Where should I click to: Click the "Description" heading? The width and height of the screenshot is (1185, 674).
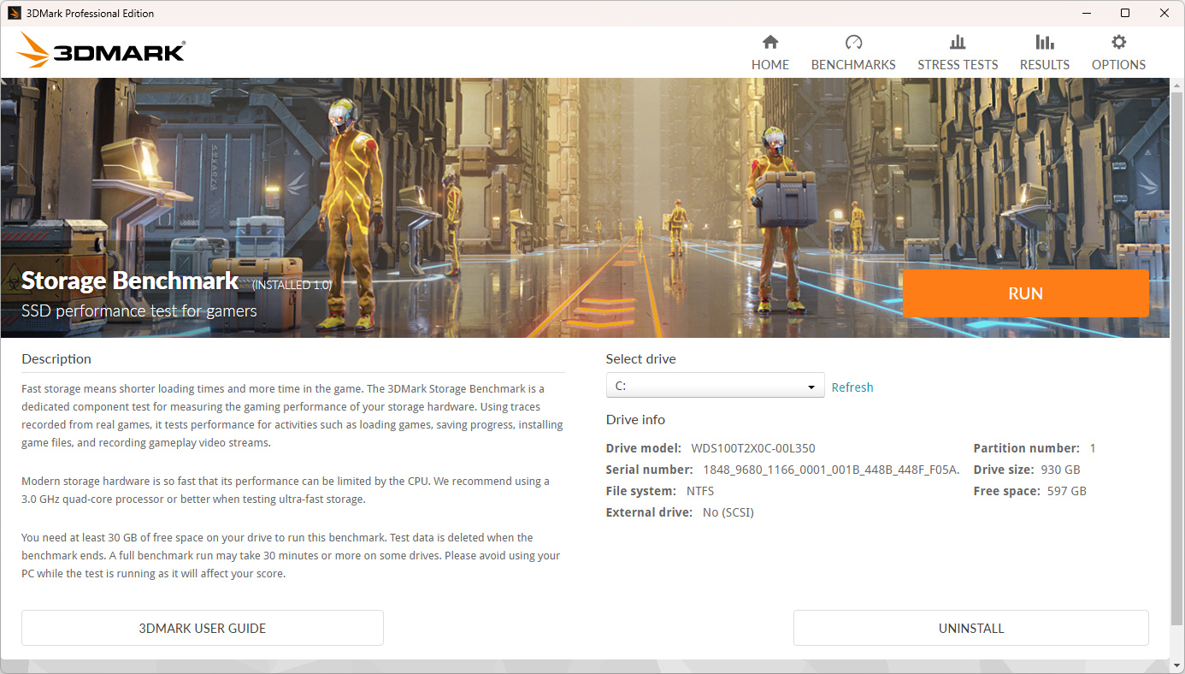[56, 359]
